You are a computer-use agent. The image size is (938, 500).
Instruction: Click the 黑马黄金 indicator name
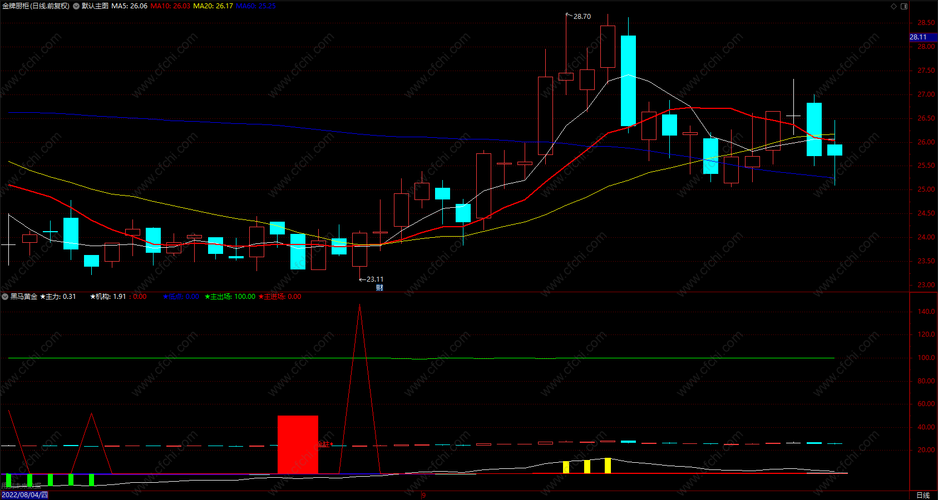click(x=24, y=297)
